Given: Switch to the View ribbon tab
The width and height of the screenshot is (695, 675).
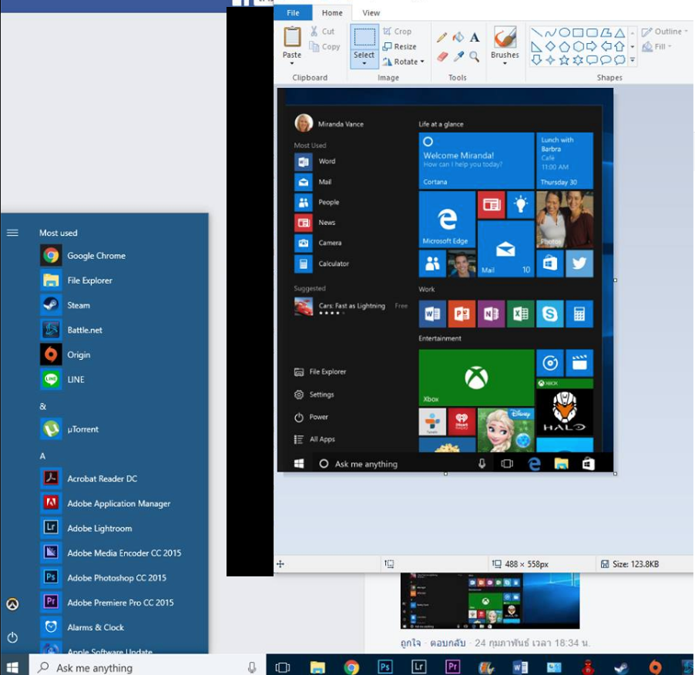Looking at the screenshot, I should pos(371,13).
